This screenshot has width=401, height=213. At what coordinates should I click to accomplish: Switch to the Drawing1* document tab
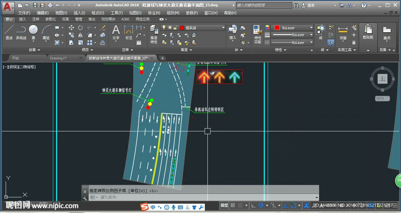tap(58, 58)
